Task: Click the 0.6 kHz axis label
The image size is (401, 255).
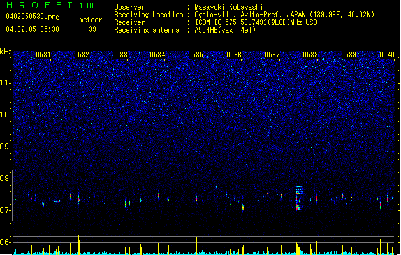Action: pos(6,242)
